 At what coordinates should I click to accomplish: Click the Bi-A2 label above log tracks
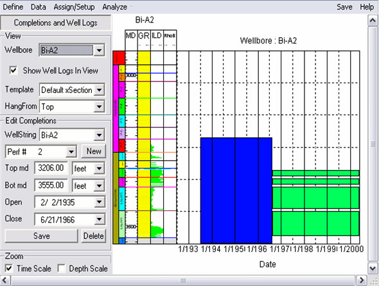[145, 20]
